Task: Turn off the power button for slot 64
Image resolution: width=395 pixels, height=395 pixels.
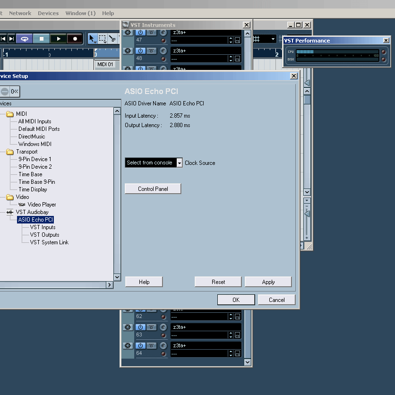Action: click(x=140, y=345)
